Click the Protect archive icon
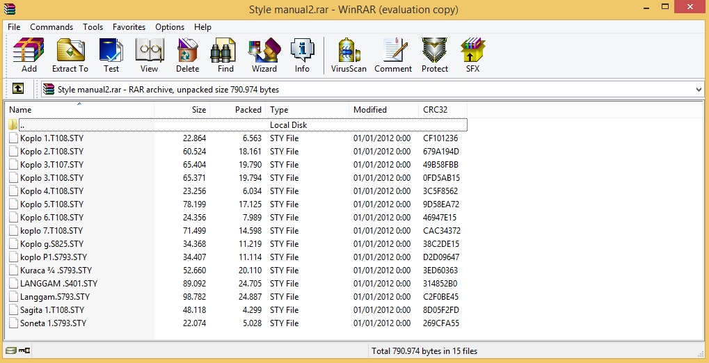The width and height of the screenshot is (709, 363). click(435, 55)
